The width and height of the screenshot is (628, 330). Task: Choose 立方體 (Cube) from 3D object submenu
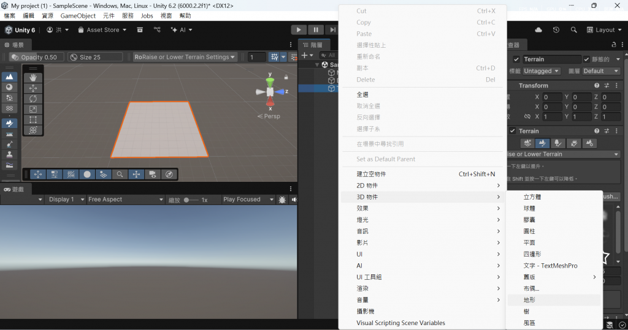[554, 197]
